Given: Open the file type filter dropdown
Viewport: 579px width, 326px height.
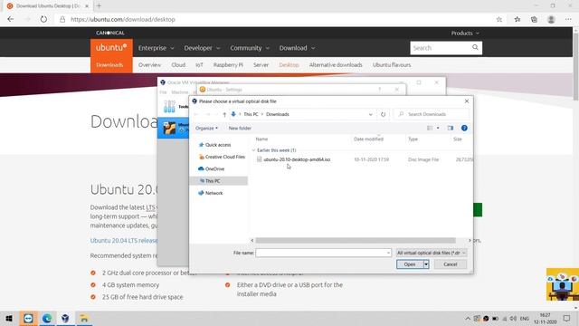Looking at the screenshot, I should 431,253.
